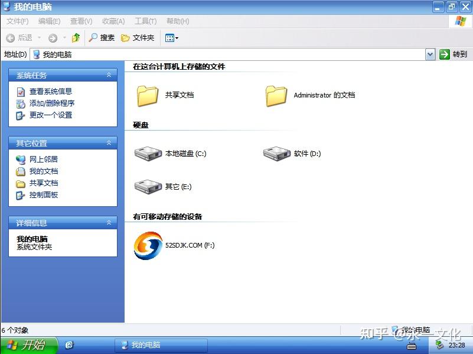Click the 我的文档 link
Viewport: 473px width, 354px height.
click(x=44, y=171)
